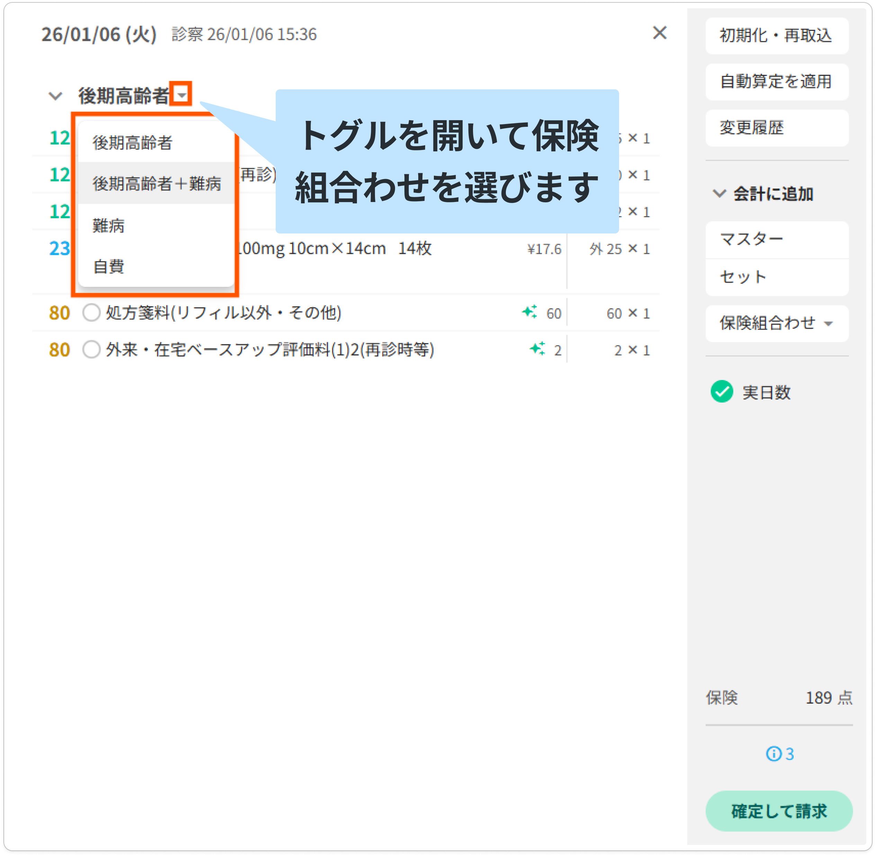Collapse the 会計に追加 section
Viewport: 876px width, 856px height.
coord(719,194)
